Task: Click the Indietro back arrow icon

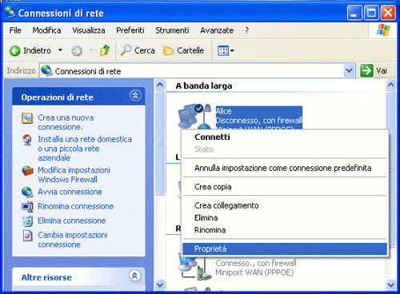Action: point(14,50)
